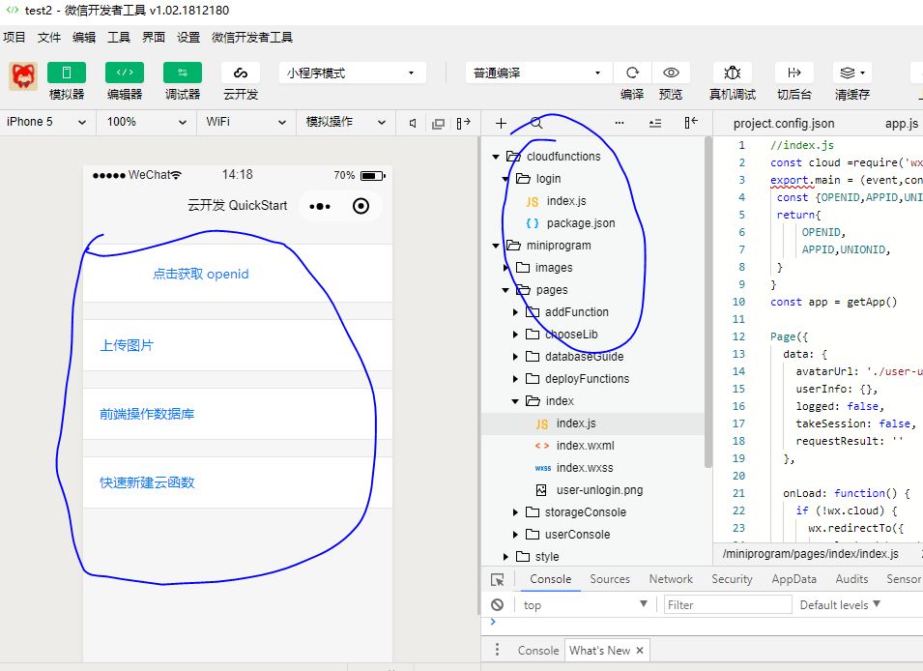Expand the databaseGuide folder
The height and width of the screenshot is (671, 923).
(x=515, y=357)
